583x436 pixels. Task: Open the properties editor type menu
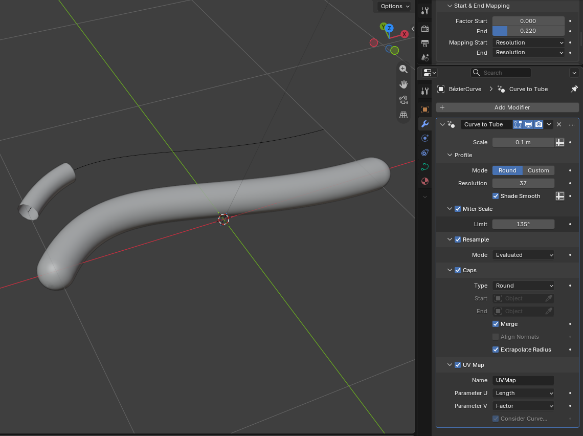click(x=430, y=73)
